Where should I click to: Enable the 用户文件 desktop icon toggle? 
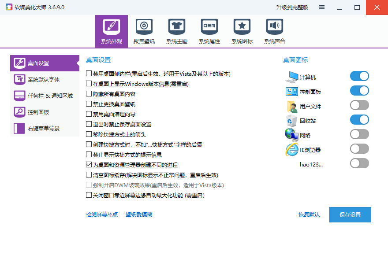click(x=359, y=105)
